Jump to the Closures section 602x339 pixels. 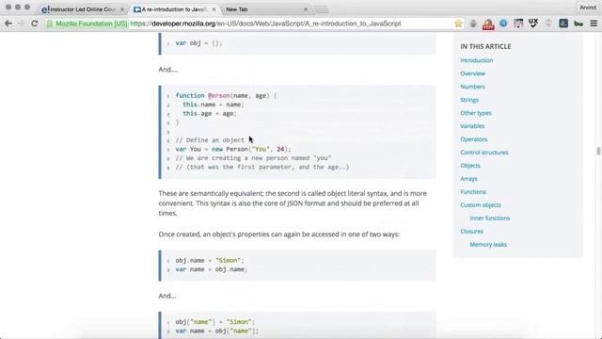(x=471, y=231)
